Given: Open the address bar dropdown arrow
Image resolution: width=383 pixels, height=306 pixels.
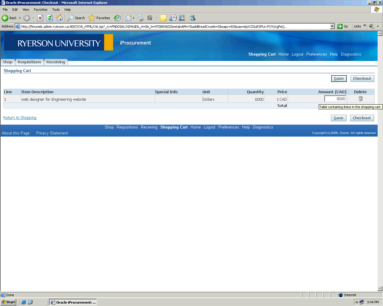Looking at the screenshot, I should 332,26.
